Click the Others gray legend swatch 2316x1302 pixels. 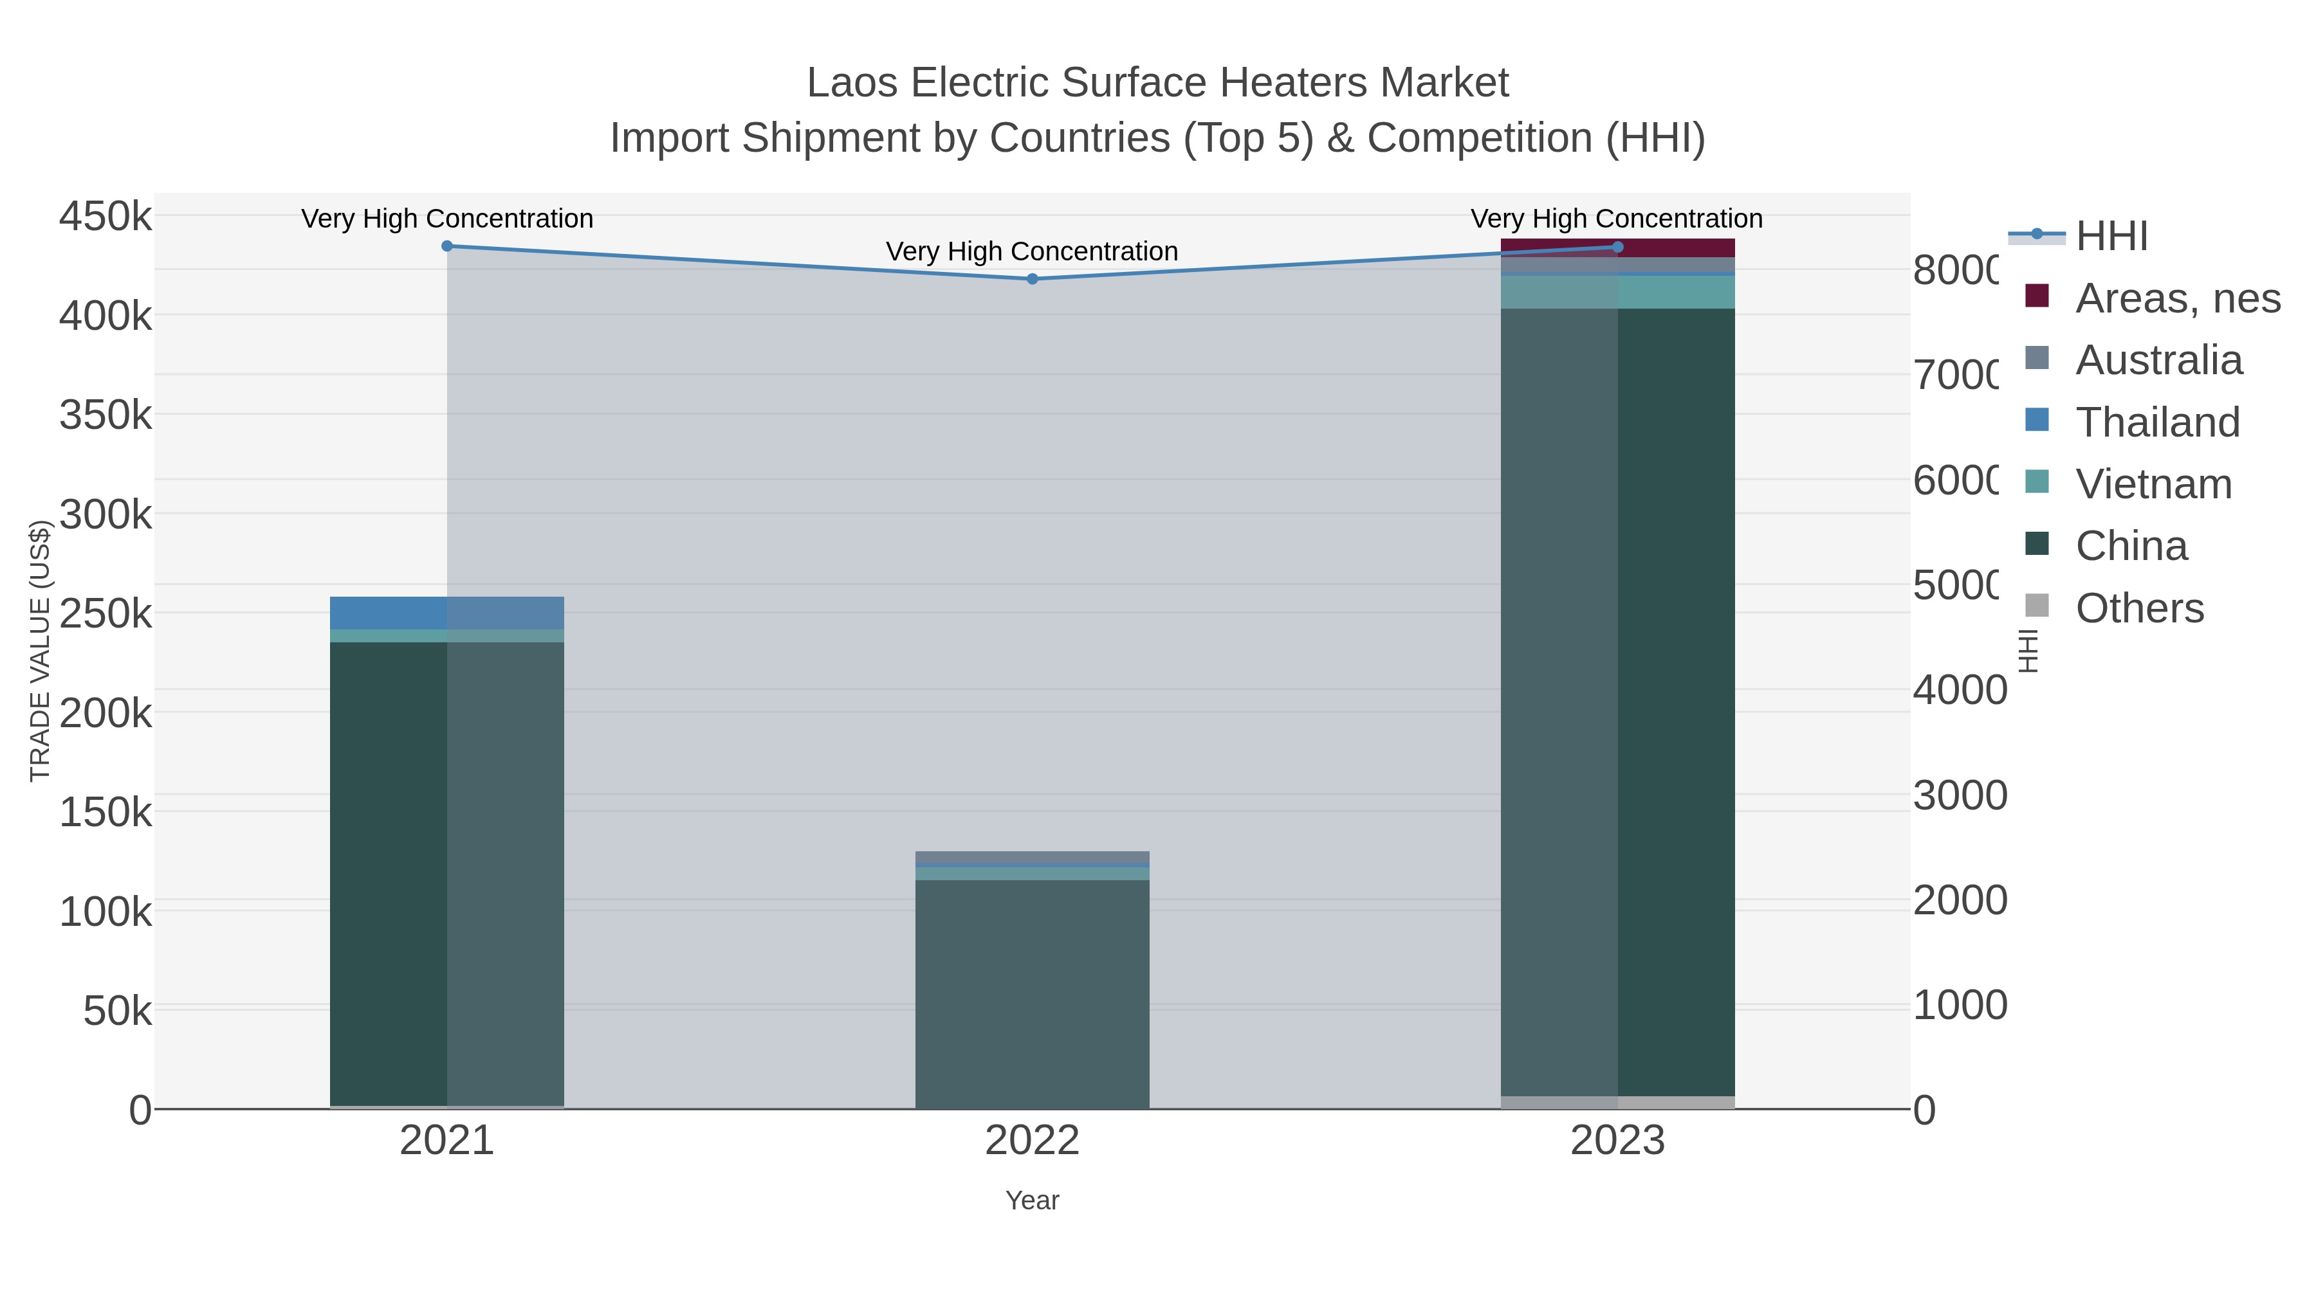point(2037,606)
